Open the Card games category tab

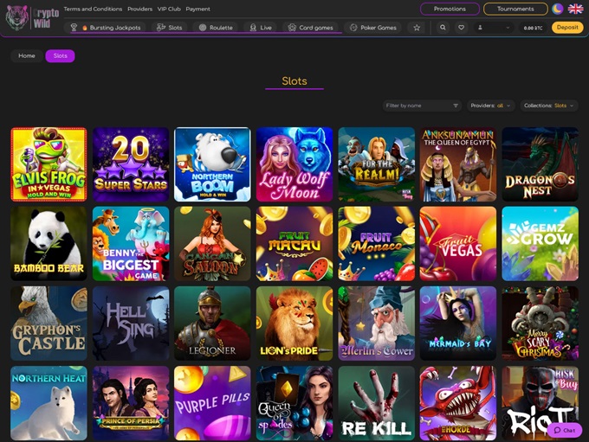pyautogui.click(x=310, y=28)
